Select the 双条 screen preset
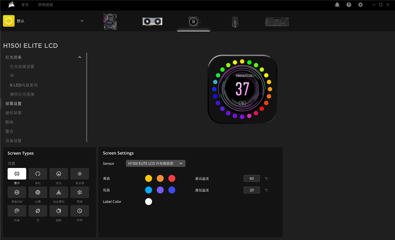 (x=17, y=211)
